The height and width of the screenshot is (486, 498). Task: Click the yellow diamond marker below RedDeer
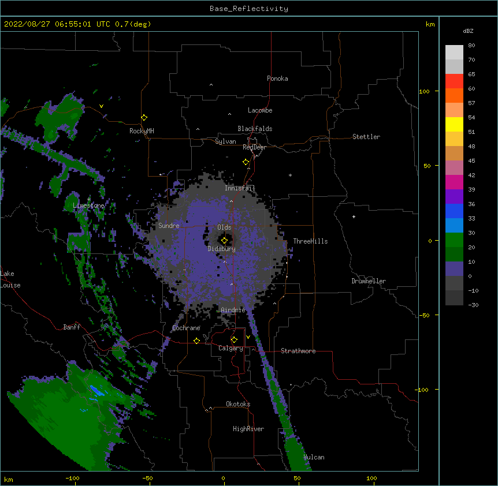point(246,162)
